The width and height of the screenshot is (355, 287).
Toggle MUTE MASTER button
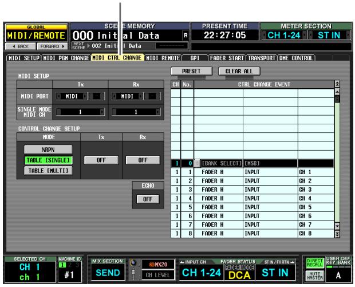point(315,276)
